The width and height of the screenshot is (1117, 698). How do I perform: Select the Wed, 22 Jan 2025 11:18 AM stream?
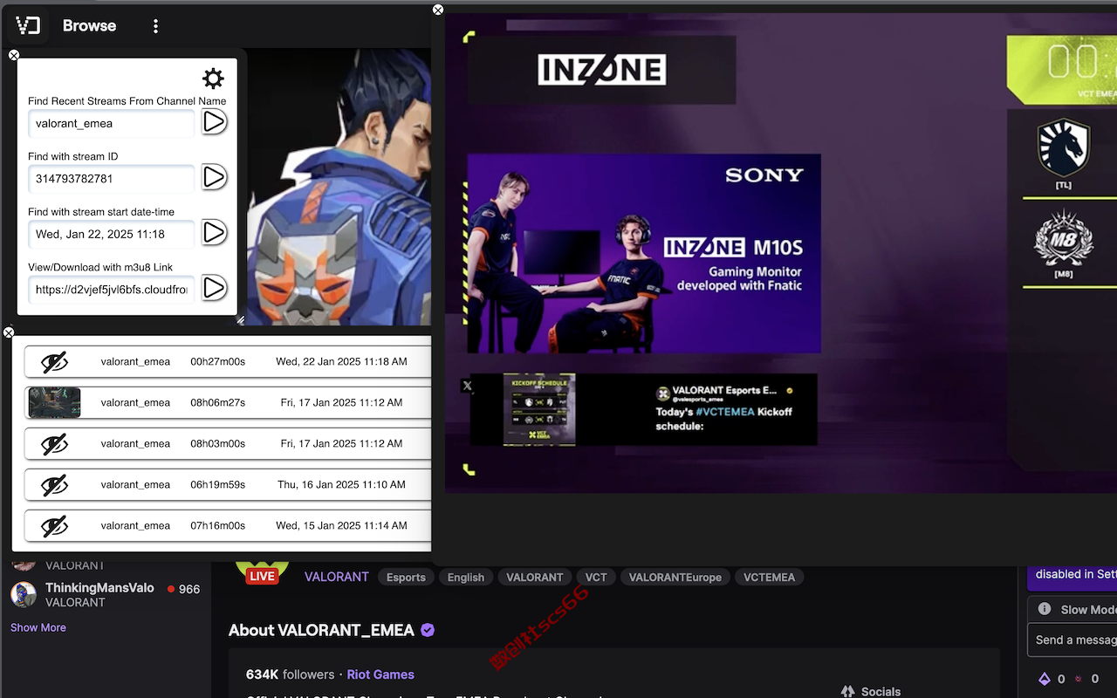228,361
